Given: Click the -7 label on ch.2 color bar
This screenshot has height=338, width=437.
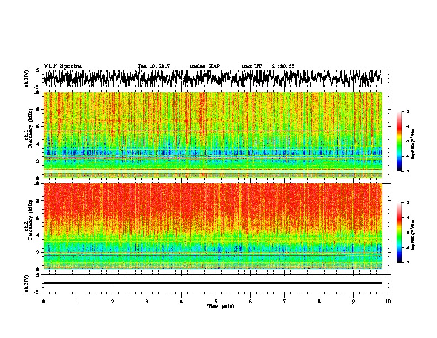Looking at the screenshot, I should [x=407, y=263].
